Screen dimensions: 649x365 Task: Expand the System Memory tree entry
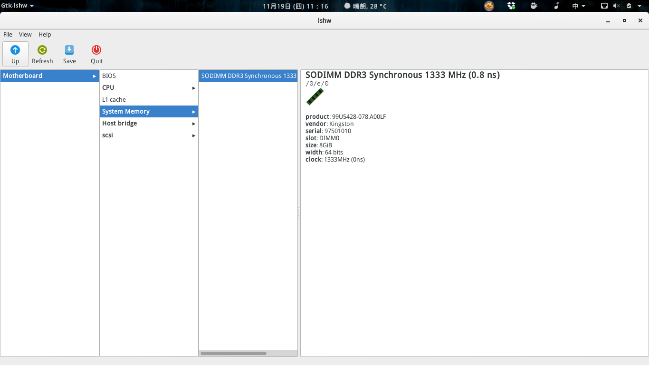point(193,111)
